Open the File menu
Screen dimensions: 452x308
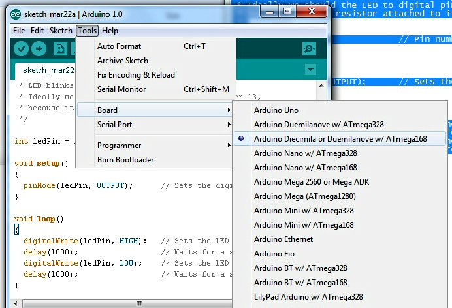19,31
